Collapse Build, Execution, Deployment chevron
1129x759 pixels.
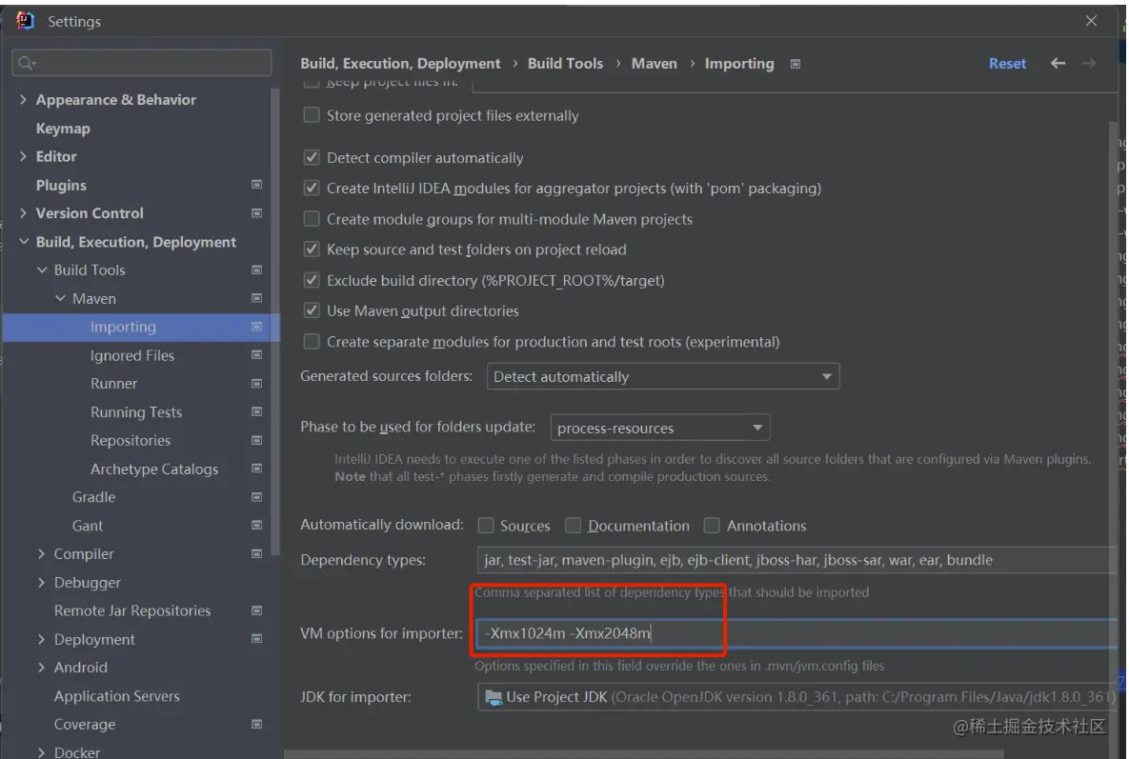click(24, 242)
